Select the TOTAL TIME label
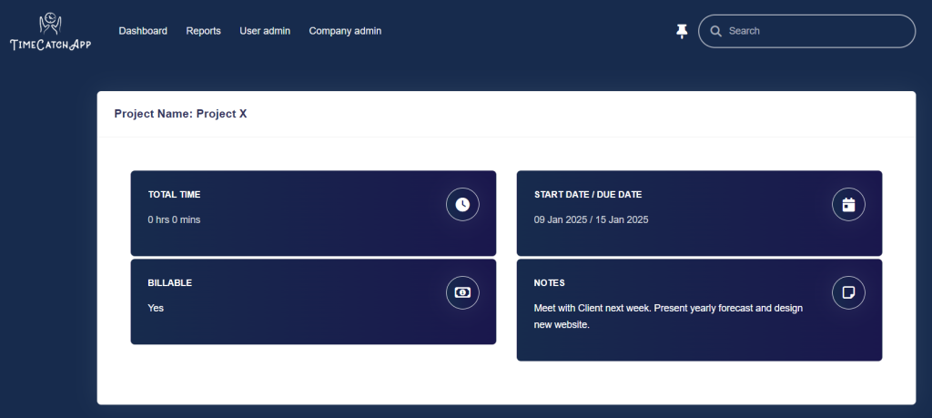The width and height of the screenshot is (932, 418). click(174, 195)
